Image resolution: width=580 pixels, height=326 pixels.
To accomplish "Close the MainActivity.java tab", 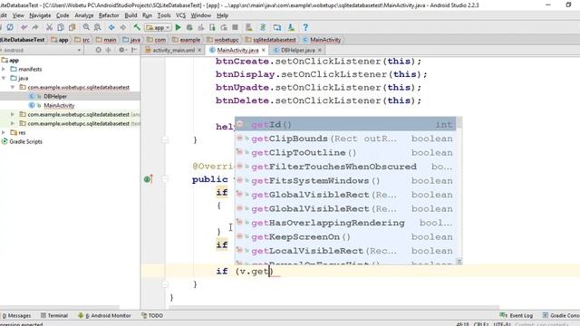I will pyautogui.click(x=264, y=50).
